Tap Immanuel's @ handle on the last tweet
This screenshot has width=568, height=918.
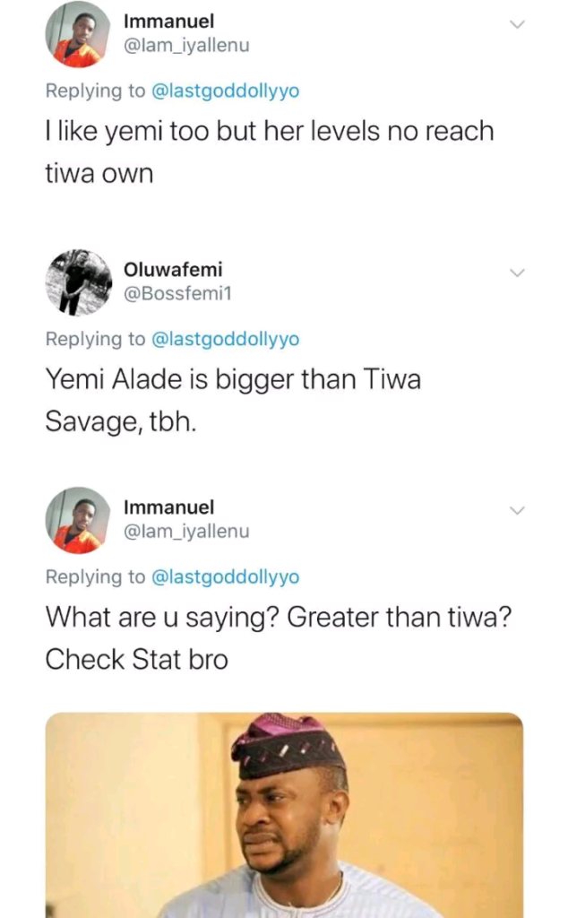[186, 531]
